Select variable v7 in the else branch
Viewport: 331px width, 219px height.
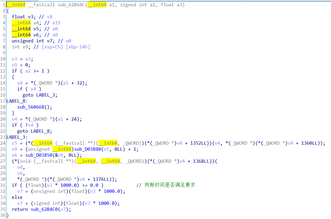[20, 203]
